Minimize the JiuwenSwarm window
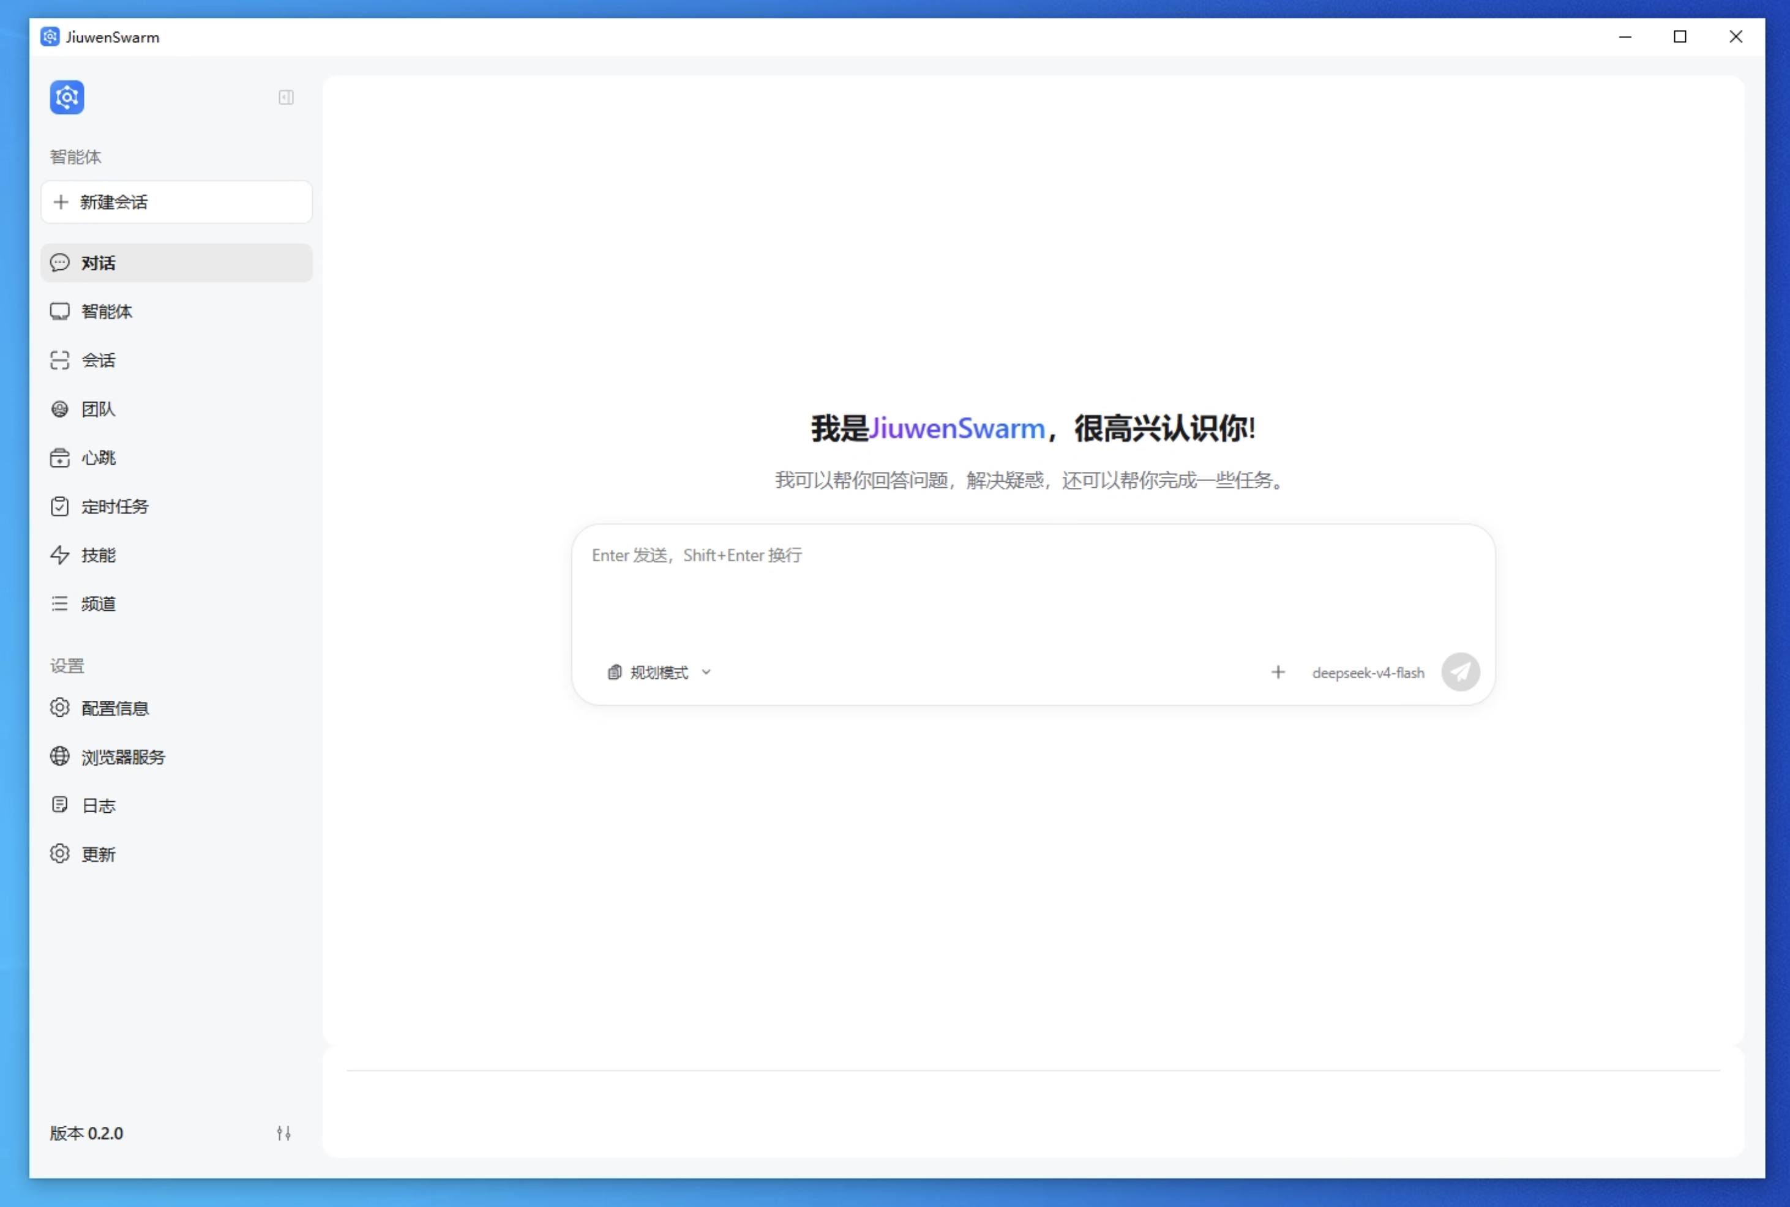 (1625, 37)
